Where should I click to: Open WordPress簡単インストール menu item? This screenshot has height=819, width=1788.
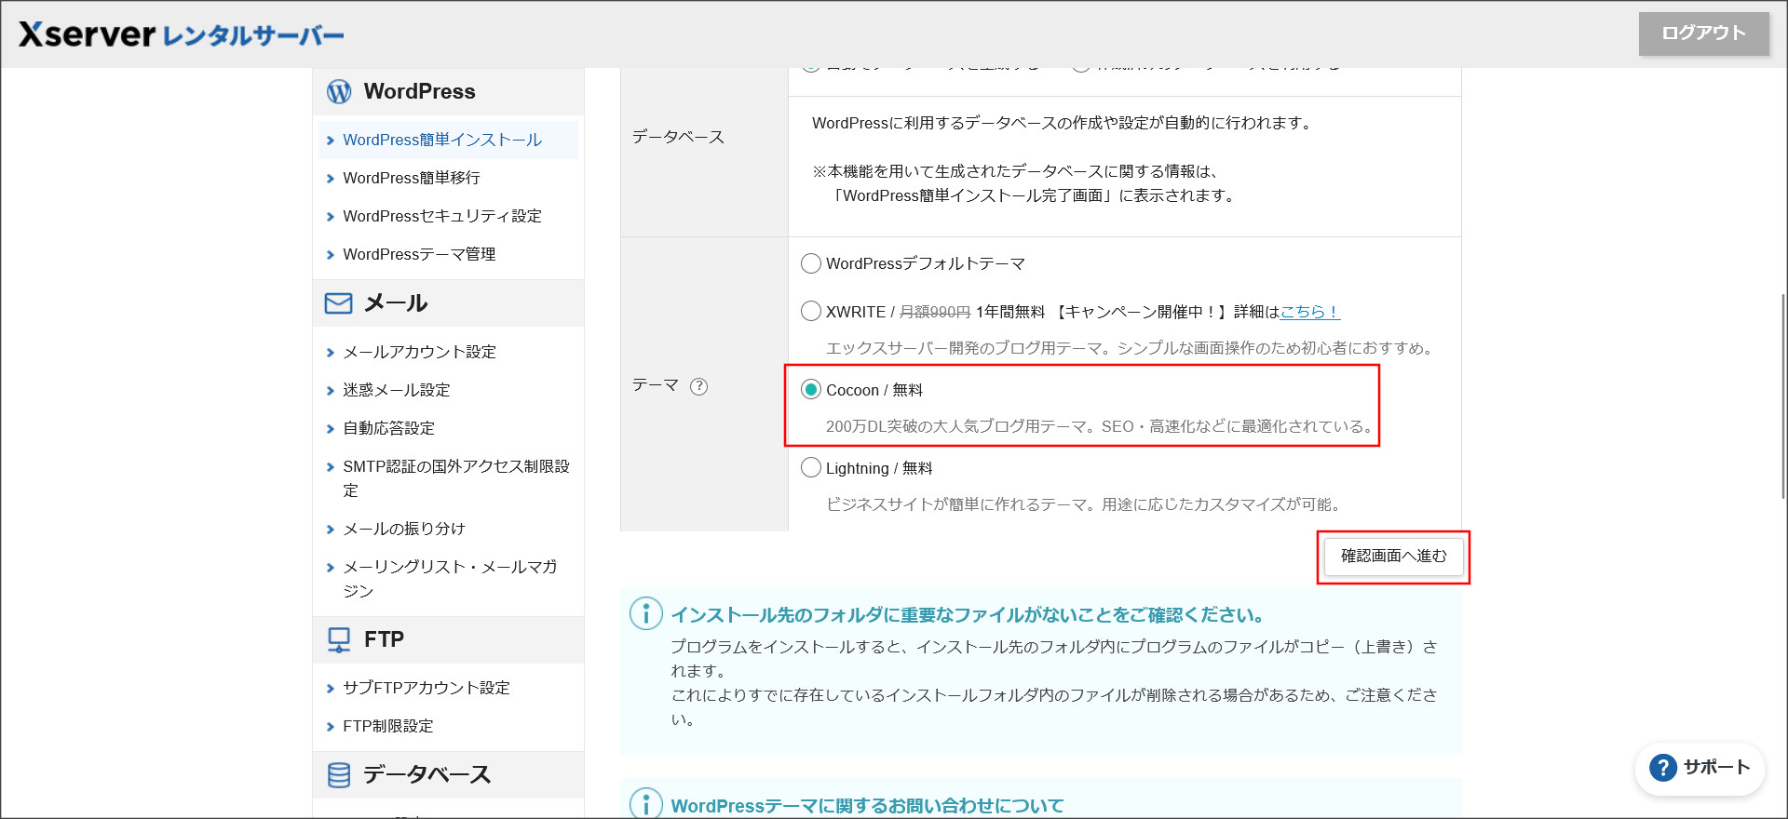(x=448, y=140)
